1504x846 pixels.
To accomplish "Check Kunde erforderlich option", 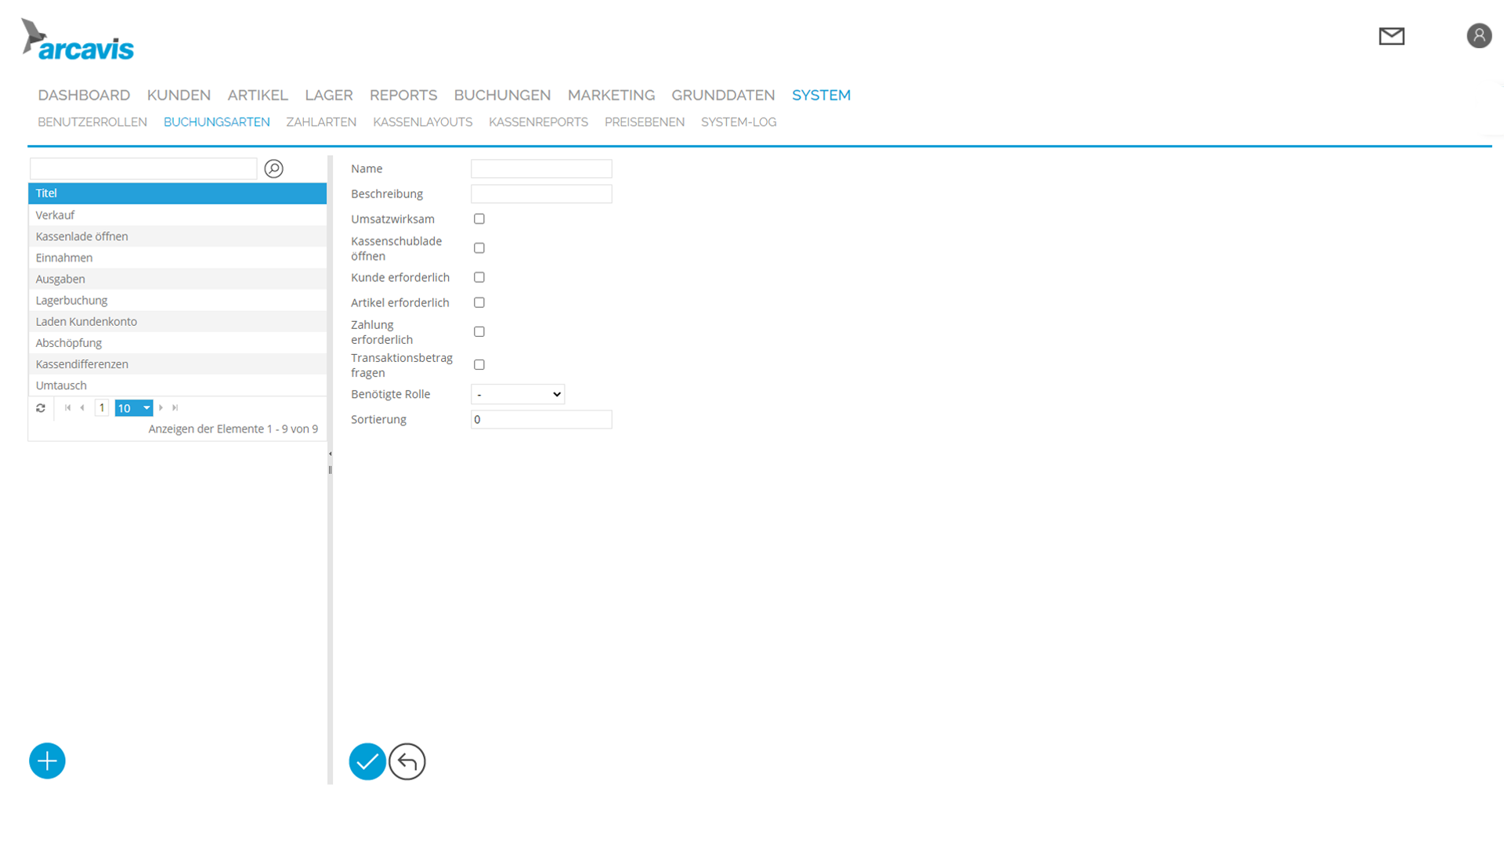I will (x=479, y=277).
